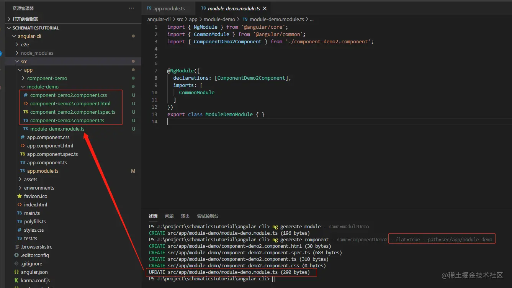The image size is (512, 288).
Task: Click the styles.css hash icon
Action: coord(20,230)
